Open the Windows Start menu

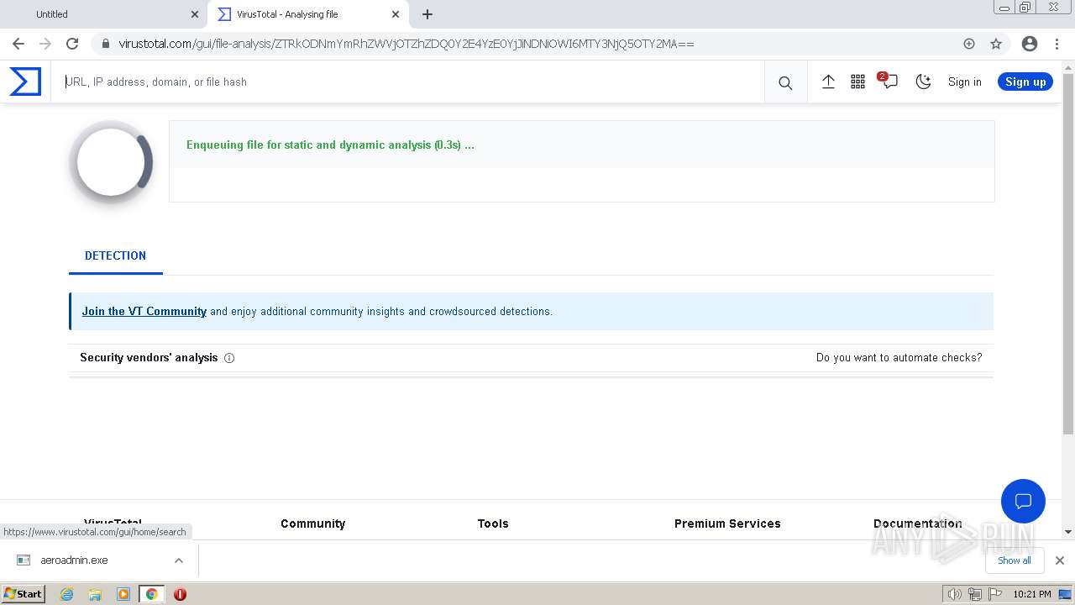click(x=23, y=593)
